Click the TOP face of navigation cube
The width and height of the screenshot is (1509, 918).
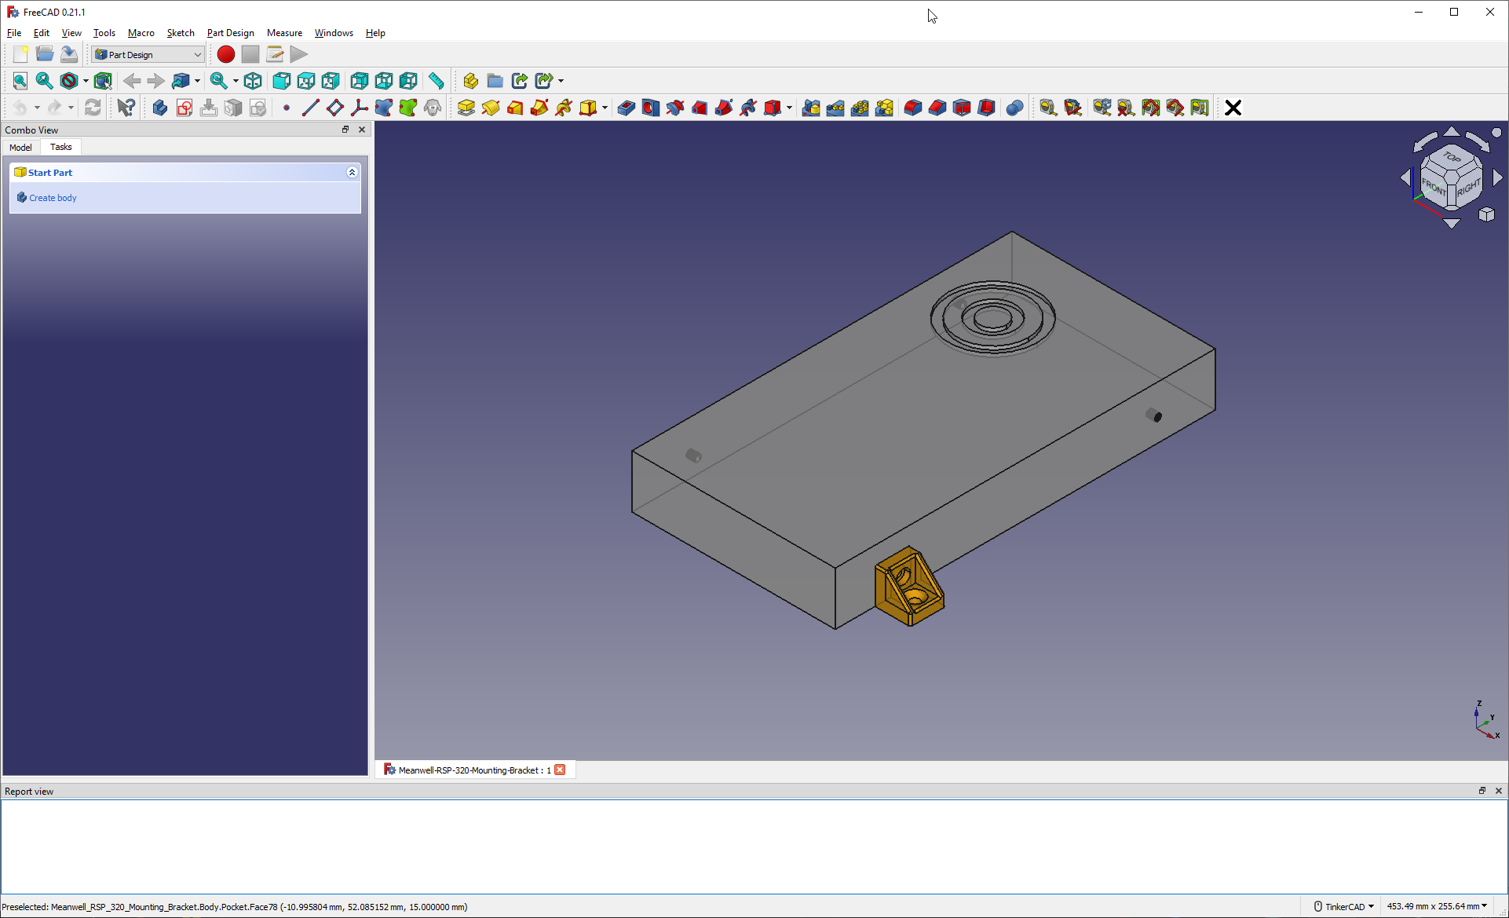(x=1451, y=158)
